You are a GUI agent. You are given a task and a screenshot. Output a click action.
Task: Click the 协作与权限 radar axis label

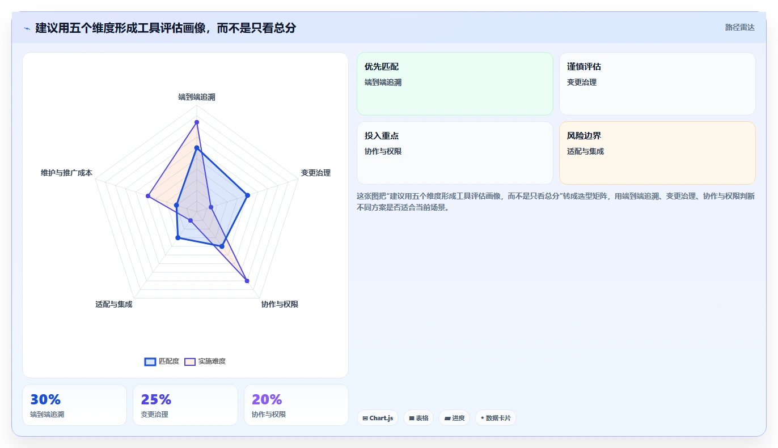[280, 305]
